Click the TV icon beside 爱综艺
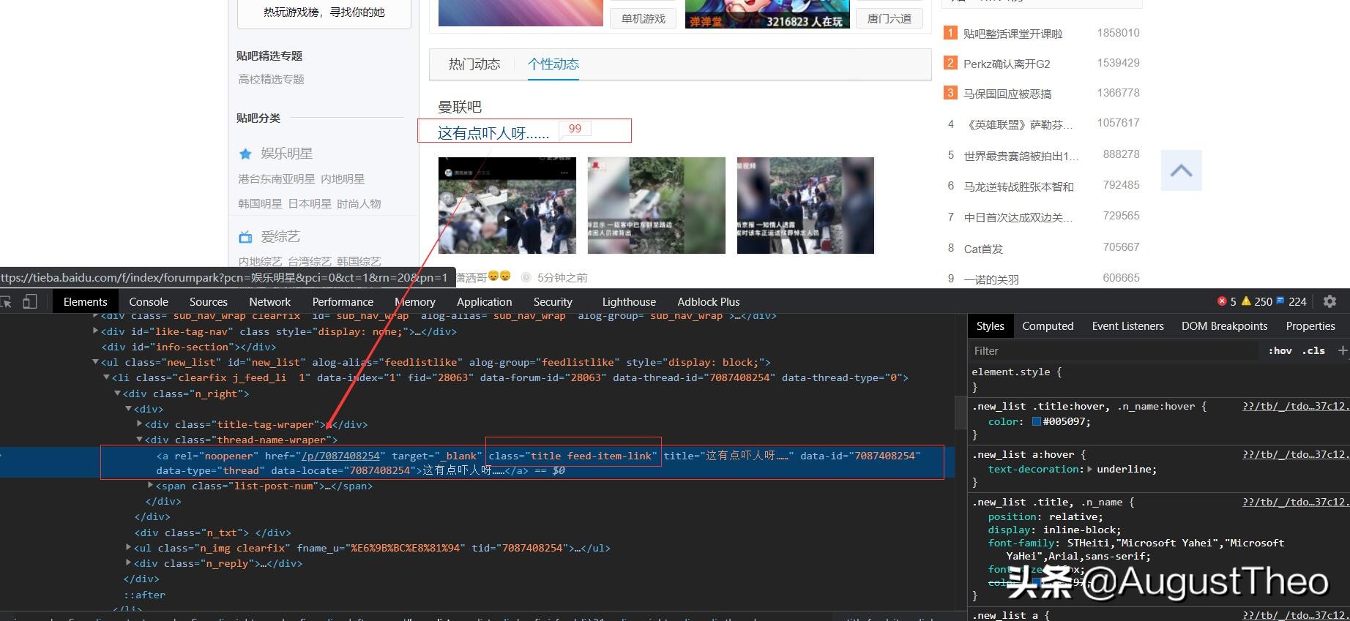 click(245, 237)
